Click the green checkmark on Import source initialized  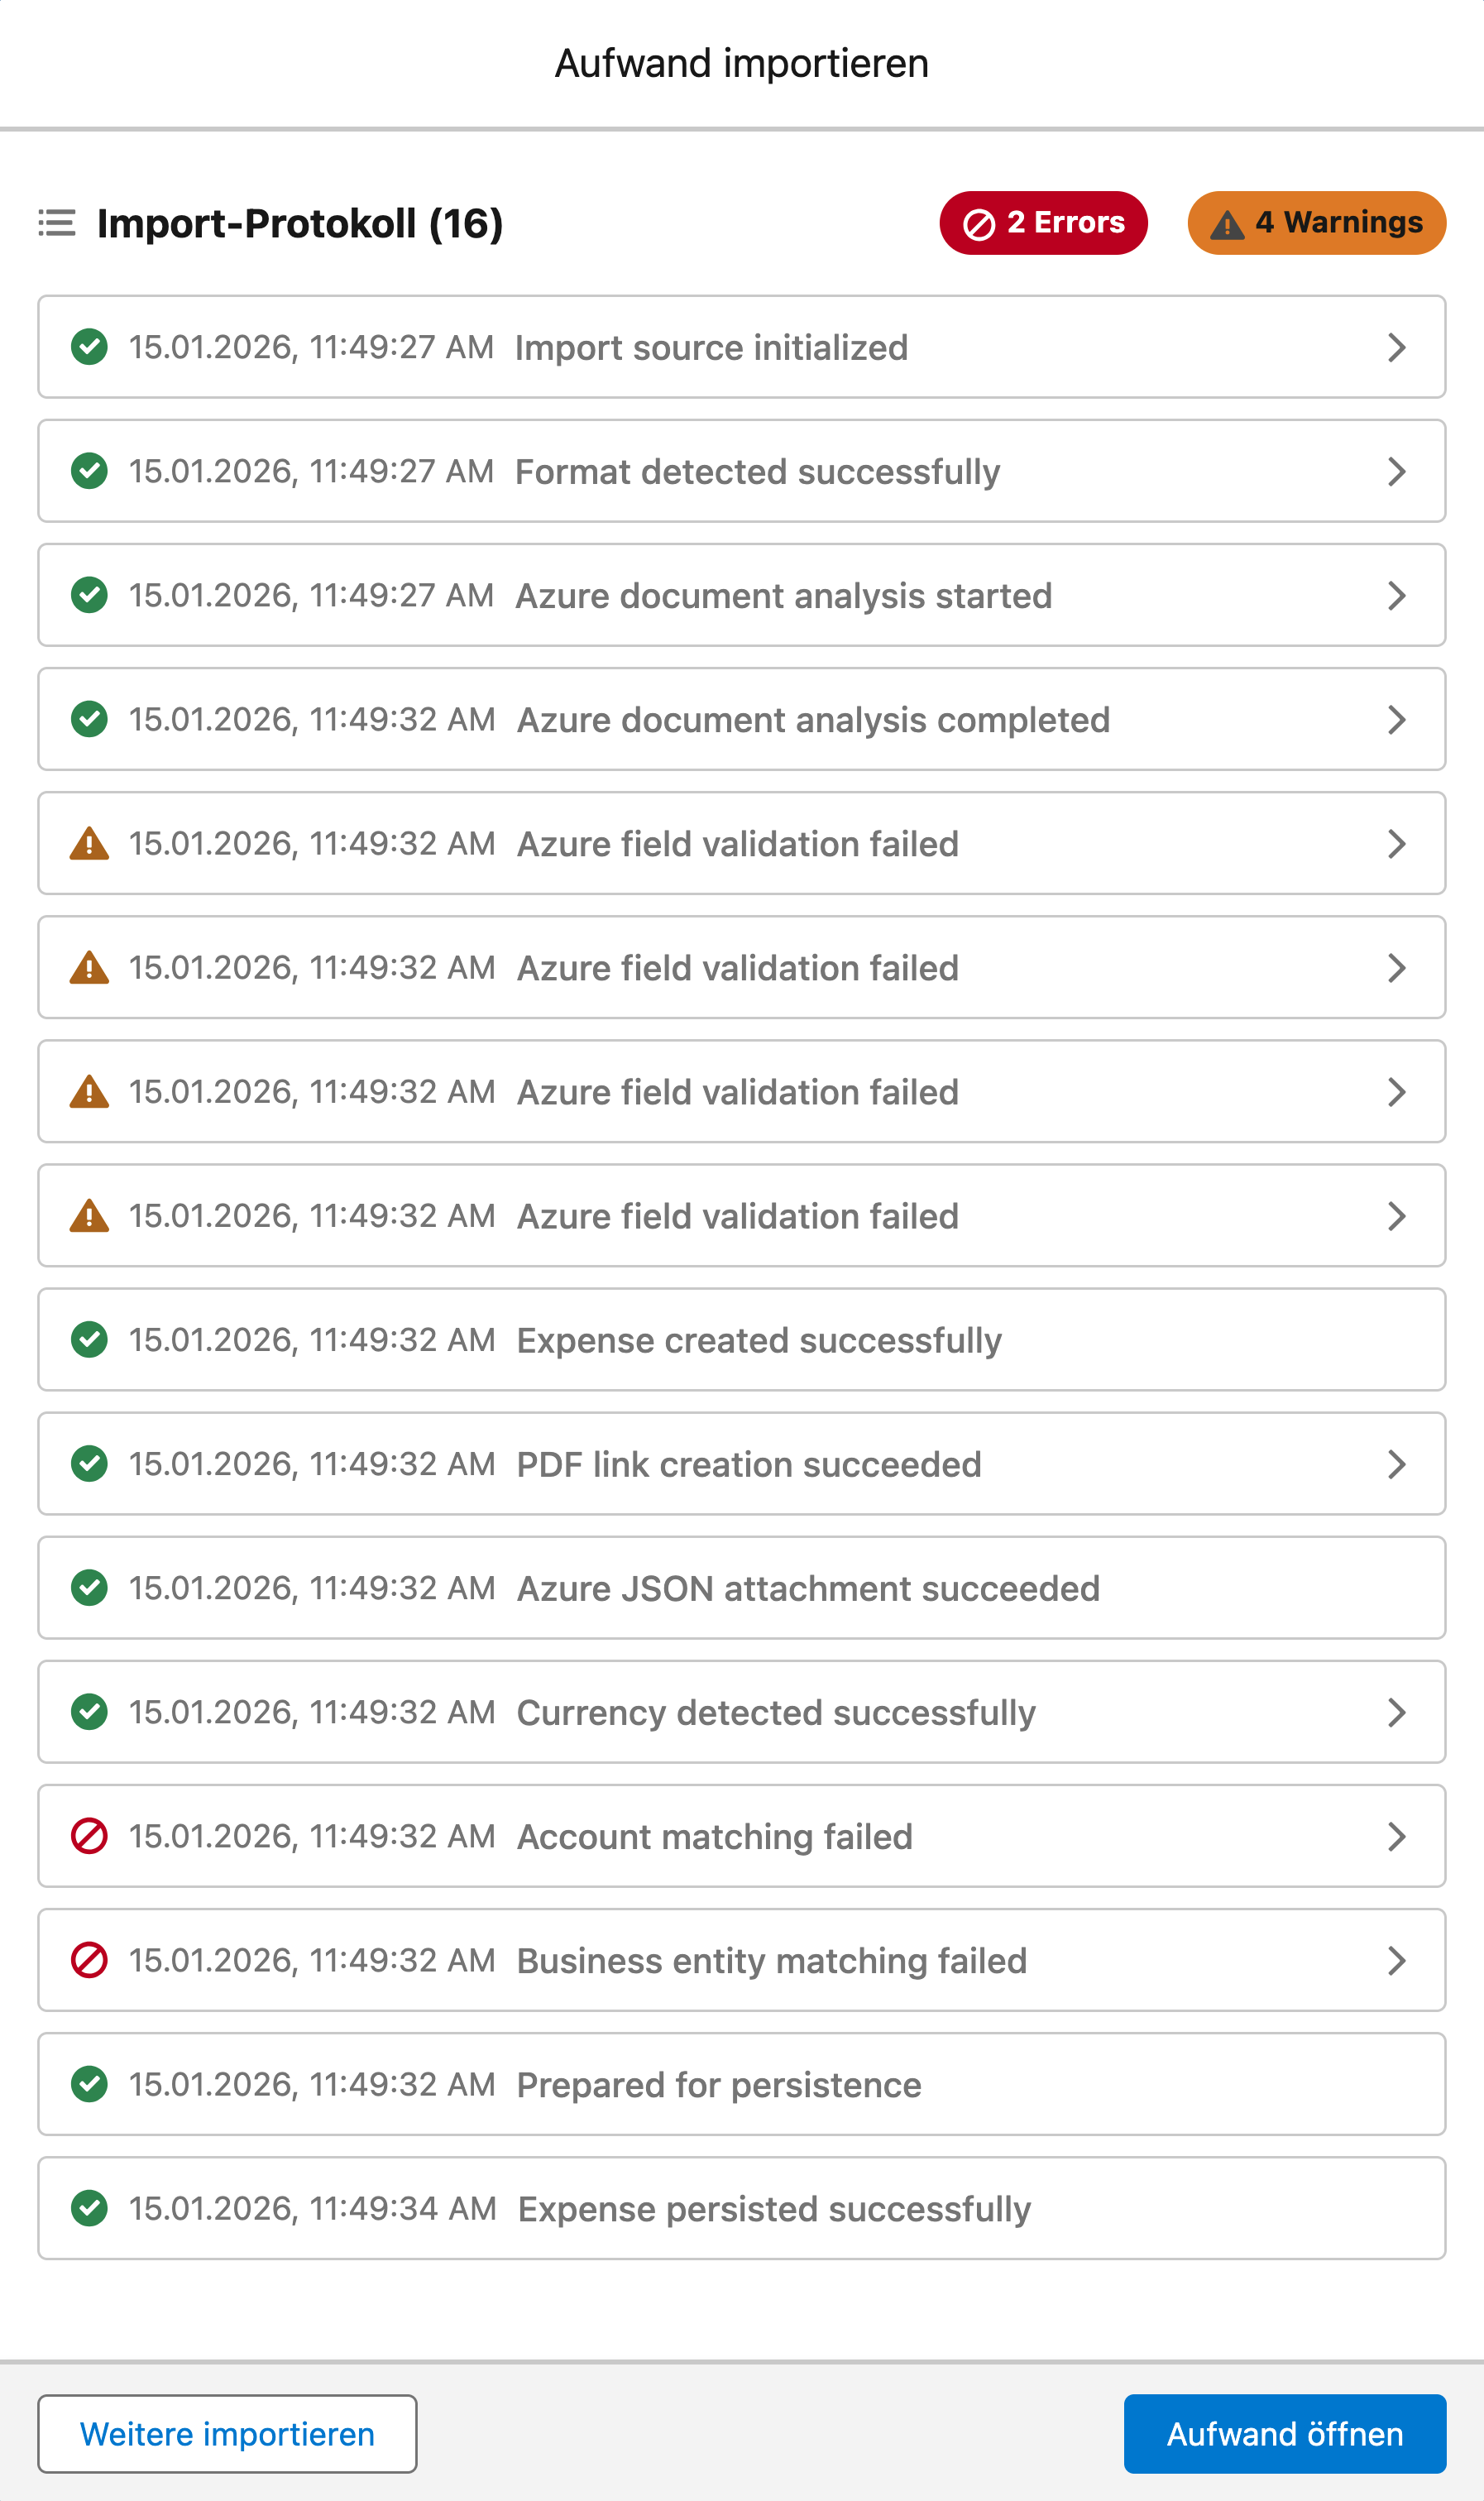point(89,347)
